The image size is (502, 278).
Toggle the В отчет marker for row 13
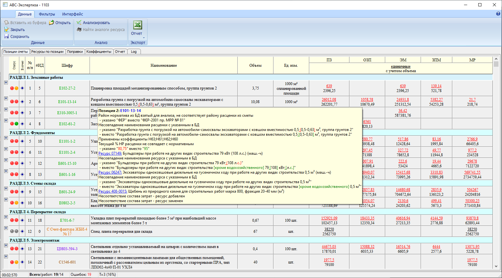pos(22,249)
